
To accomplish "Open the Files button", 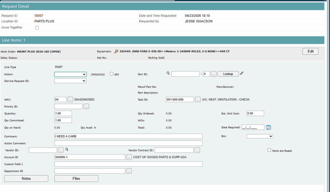I will pos(76,179).
